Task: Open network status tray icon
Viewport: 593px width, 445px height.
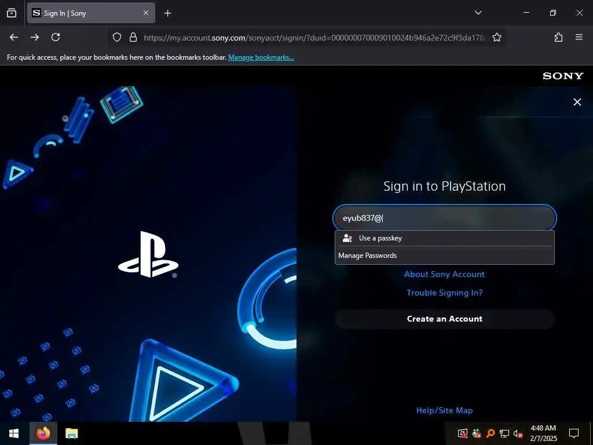Action: [x=504, y=433]
